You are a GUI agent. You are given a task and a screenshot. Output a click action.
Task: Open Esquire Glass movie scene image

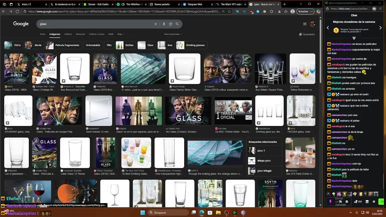point(139,111)
